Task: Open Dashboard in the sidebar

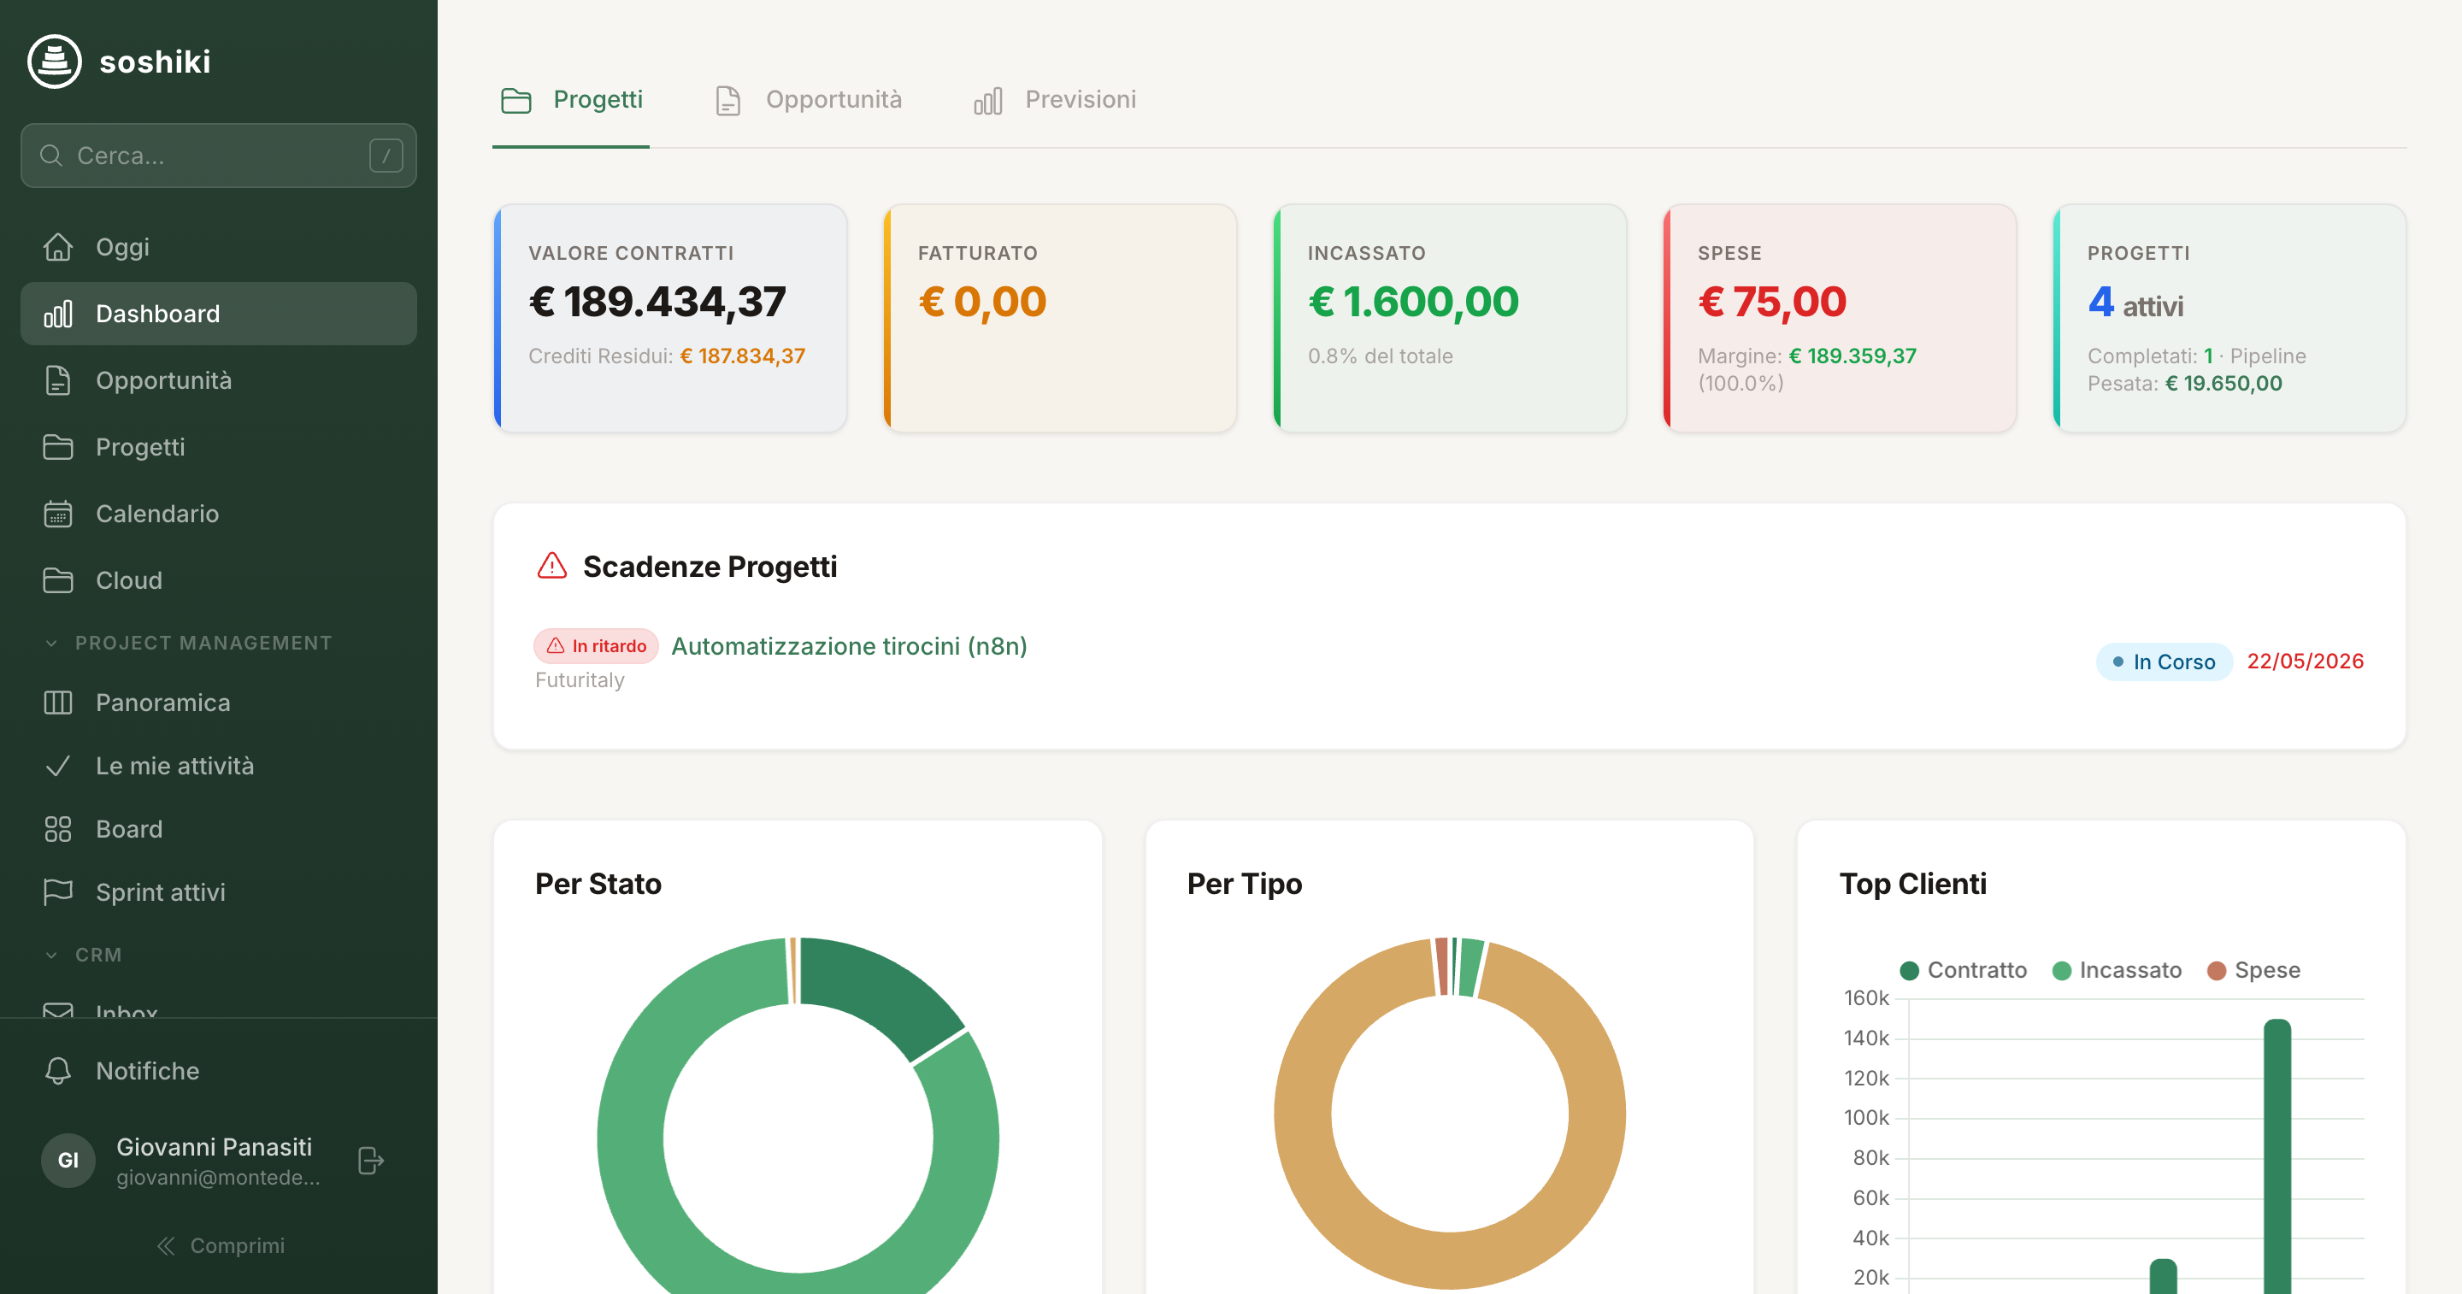Action: [219, 314]
